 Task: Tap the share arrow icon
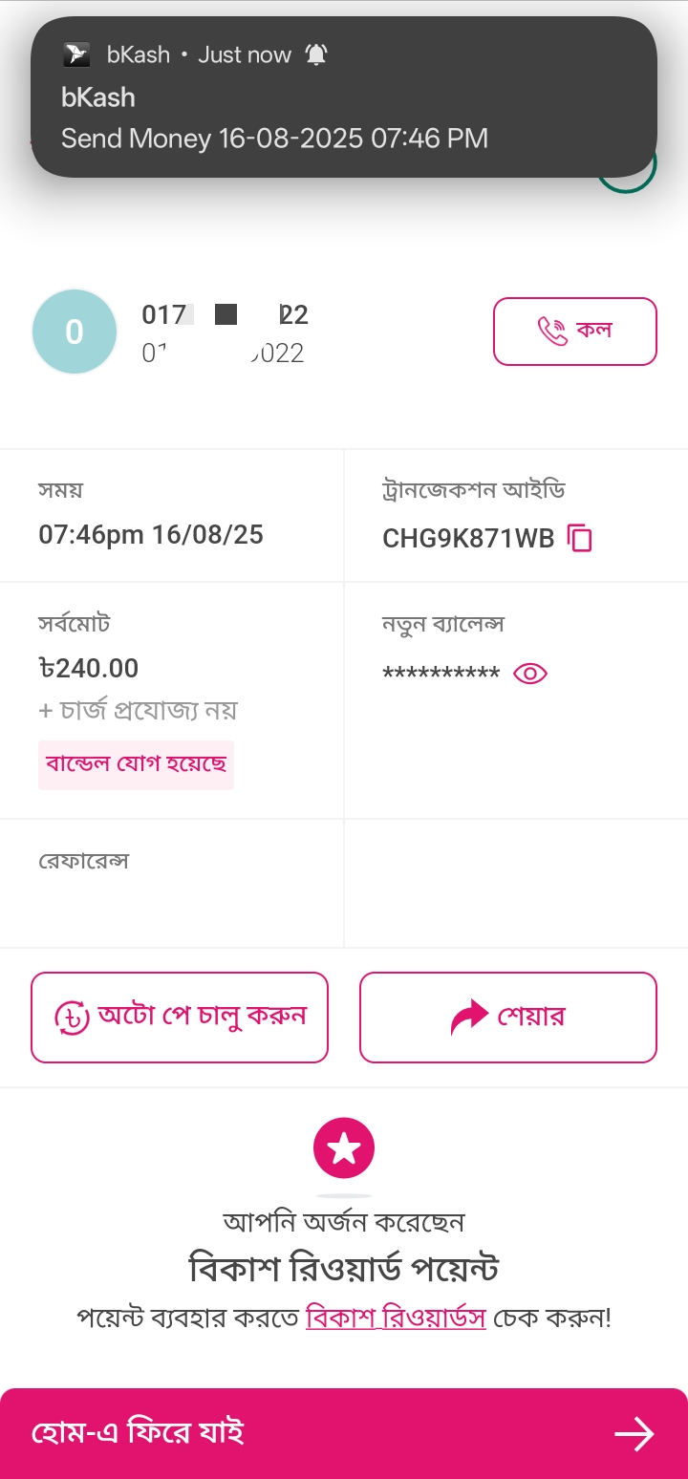click(x=469, y=1018)
